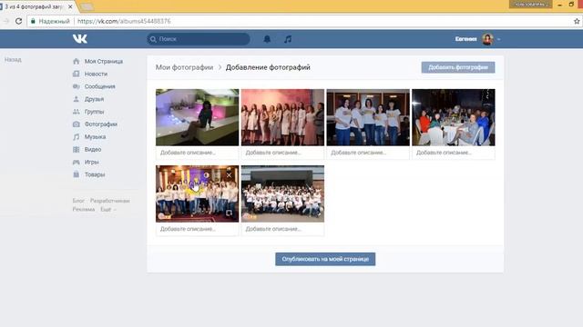Add description under five women photo
Screen dimensions: 583x327
point(368,153)
